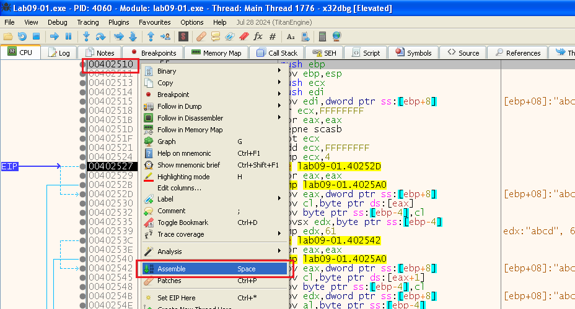The image size is (575, 309).
Task: Open the Plugins menu
Action: (x=118, y=22)
